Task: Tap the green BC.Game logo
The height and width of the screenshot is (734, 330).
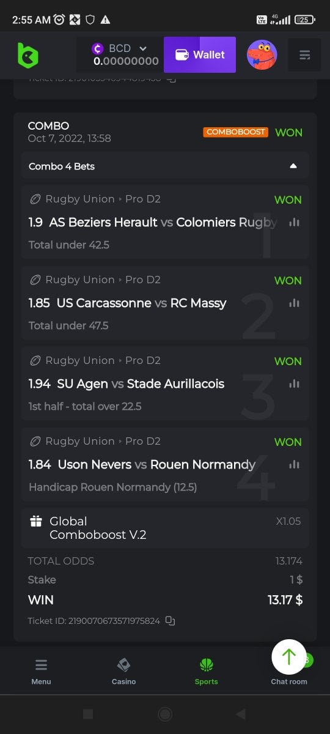Action: (x=28, y=55)
